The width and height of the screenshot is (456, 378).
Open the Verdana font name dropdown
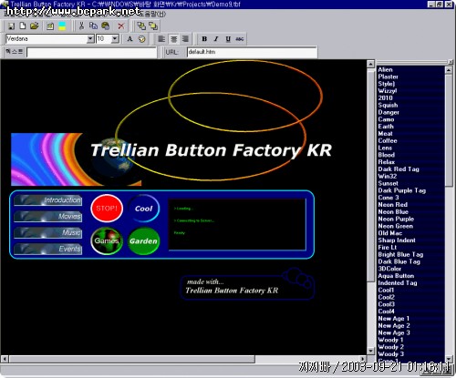tap(90, 39)
